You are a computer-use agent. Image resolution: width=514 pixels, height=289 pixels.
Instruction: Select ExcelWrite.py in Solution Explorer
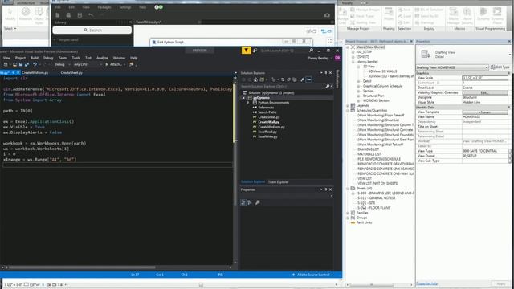coord(267,136)
